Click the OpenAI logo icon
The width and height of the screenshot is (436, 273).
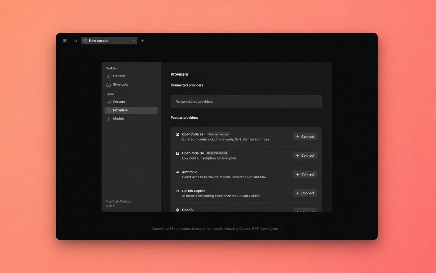(x=178, y=210)
